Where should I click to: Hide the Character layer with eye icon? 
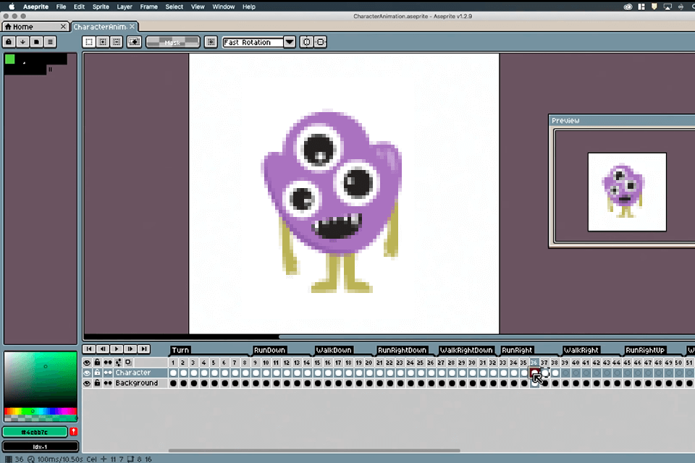tap(87, 373)
